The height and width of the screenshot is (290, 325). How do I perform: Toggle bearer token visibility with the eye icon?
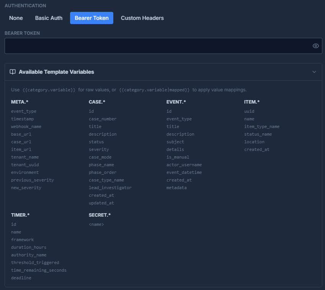[315, 45]
